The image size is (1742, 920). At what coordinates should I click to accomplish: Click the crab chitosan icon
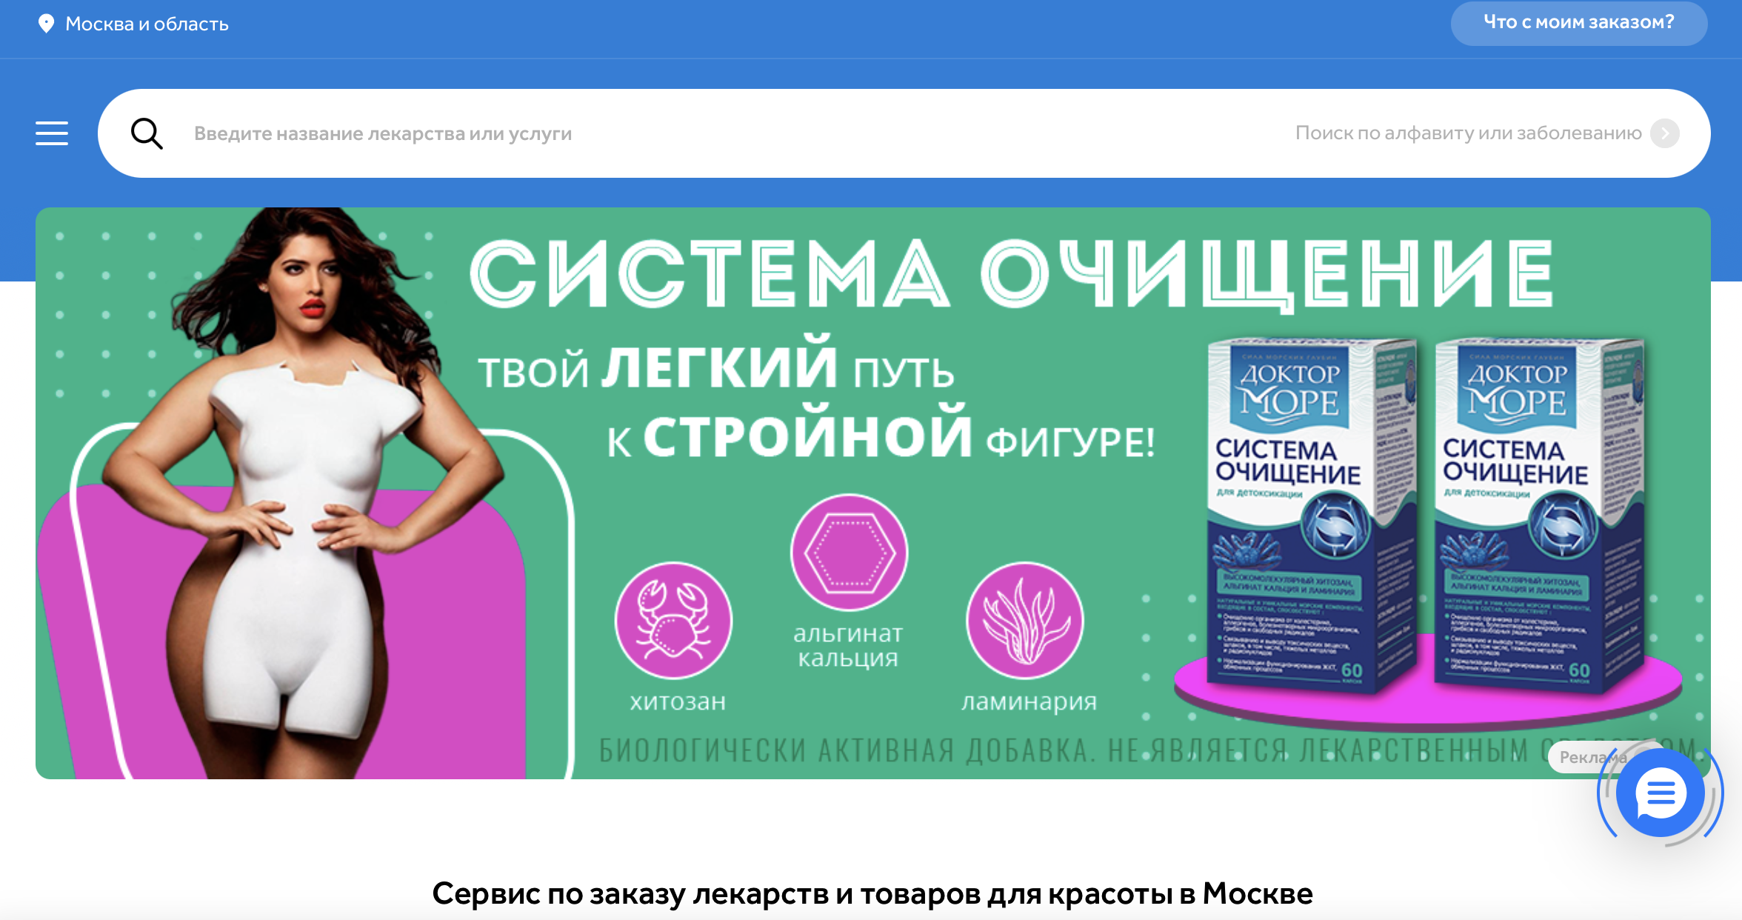(x=673, y=620)
